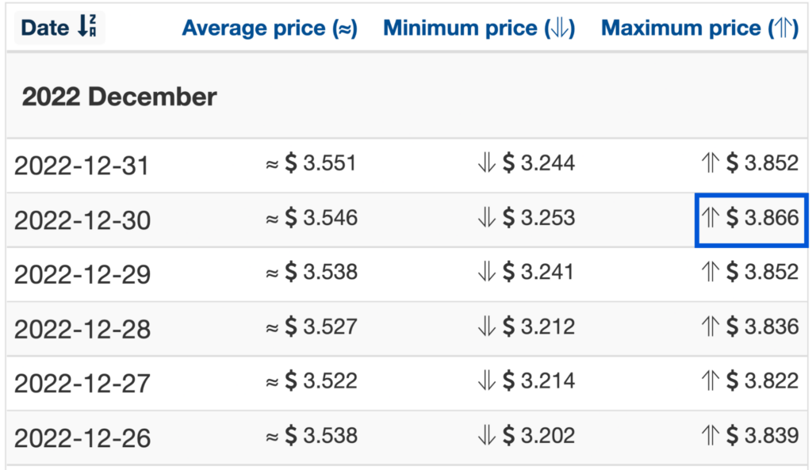Click down-arrow icon beside $ 3.253

coord(486,217)
